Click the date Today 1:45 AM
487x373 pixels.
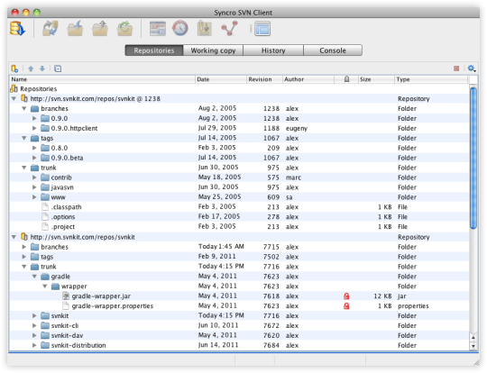[221, 247]
